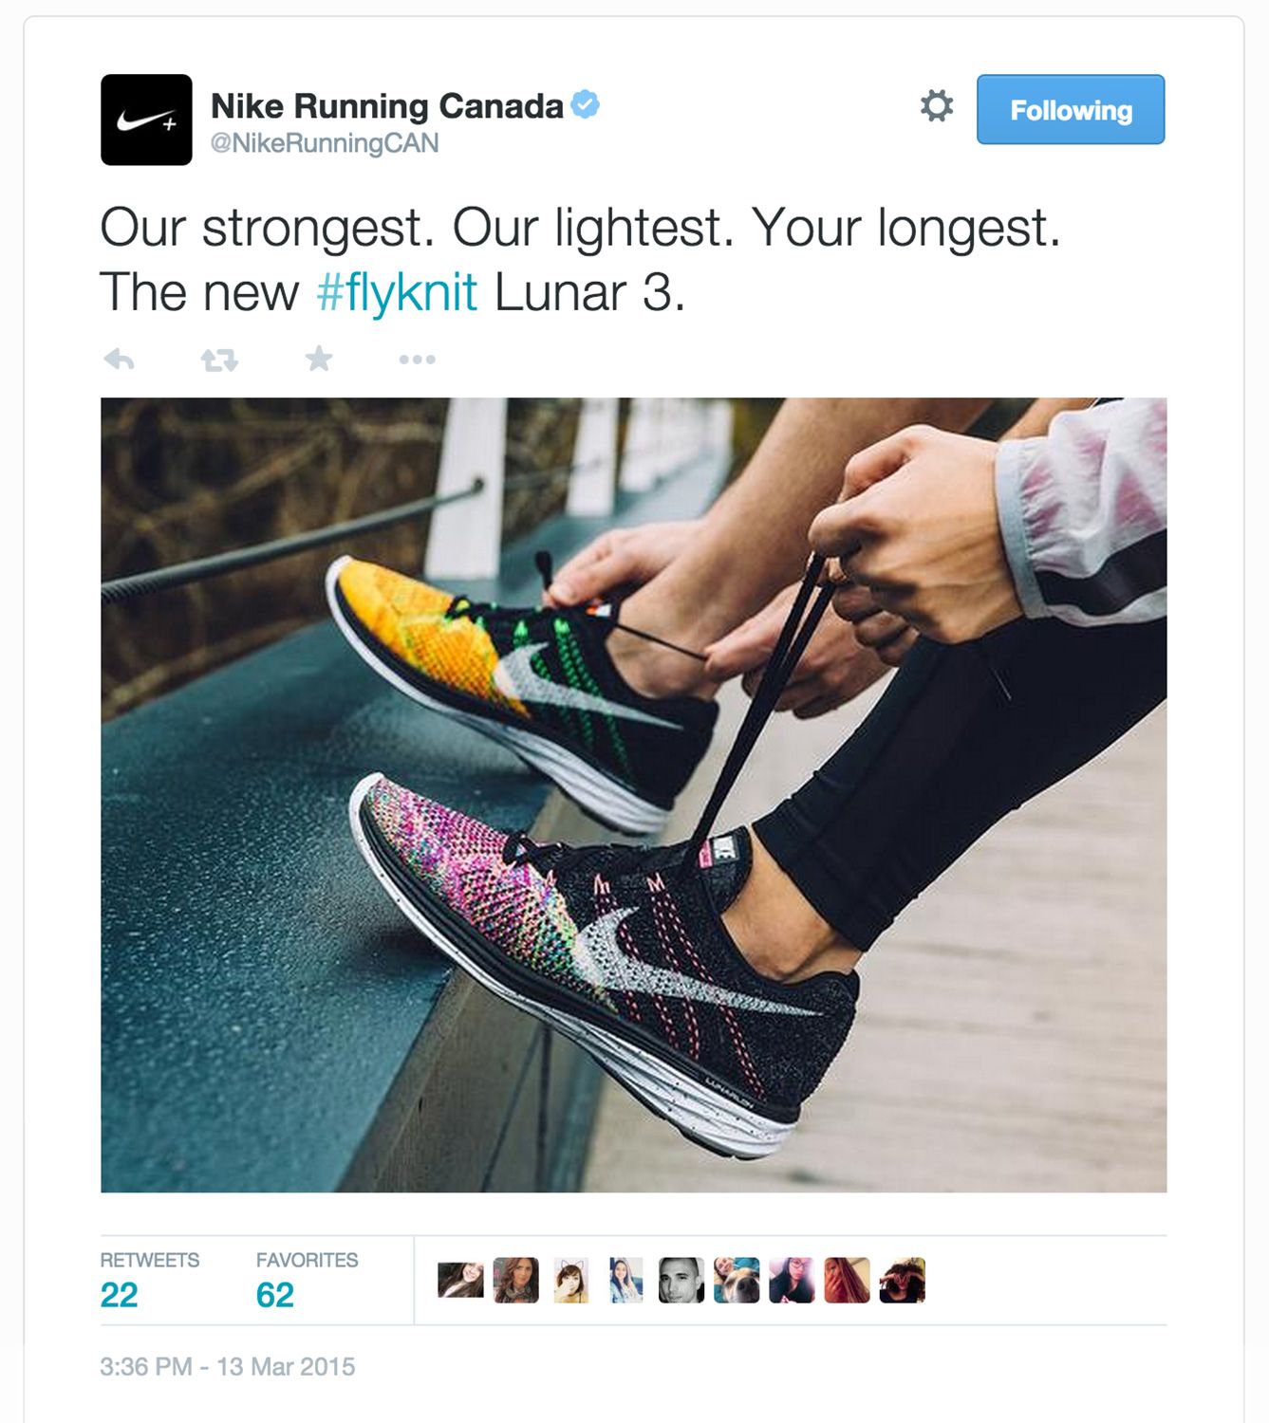Open the more options ellipsis icon
The height and width of the screenshot is (1423, 1269).
(417, 360)
